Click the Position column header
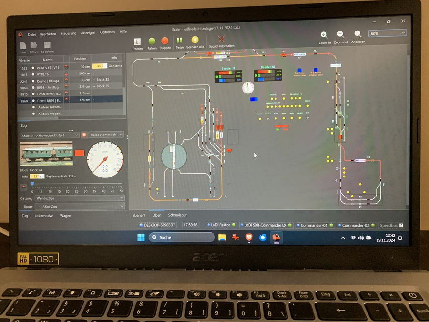 pos(80,59)
